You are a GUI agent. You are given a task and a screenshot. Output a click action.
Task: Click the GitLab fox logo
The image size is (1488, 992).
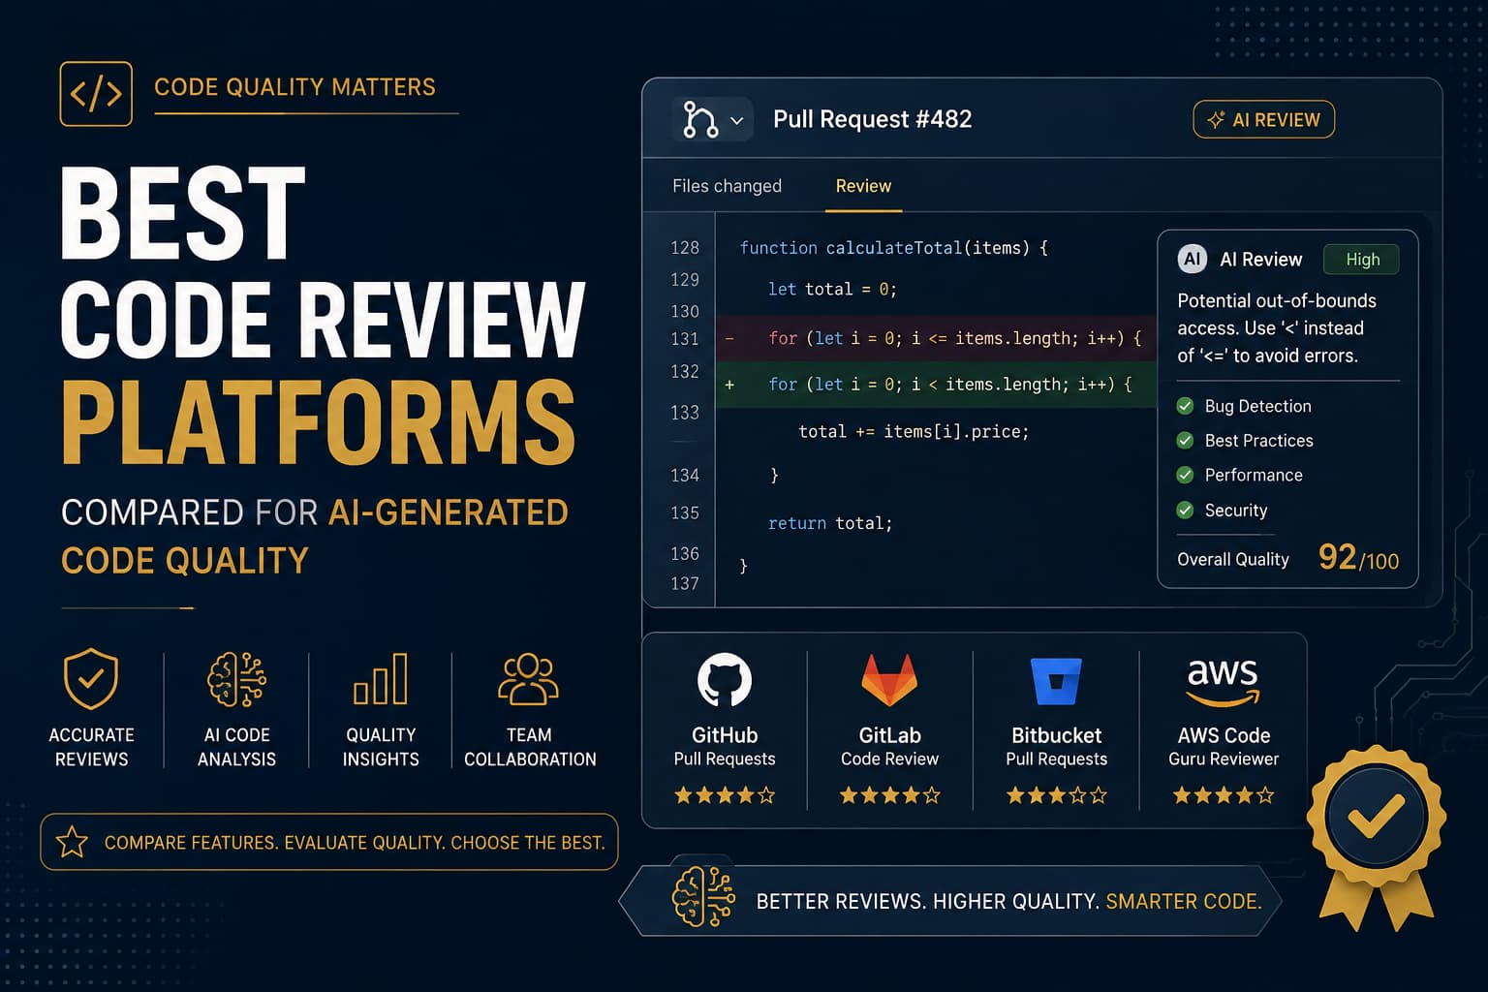click(889, 679)
